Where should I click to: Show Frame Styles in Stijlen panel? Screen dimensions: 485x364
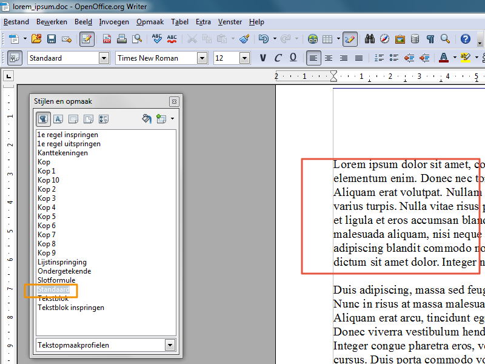click(x=73, y=119)
